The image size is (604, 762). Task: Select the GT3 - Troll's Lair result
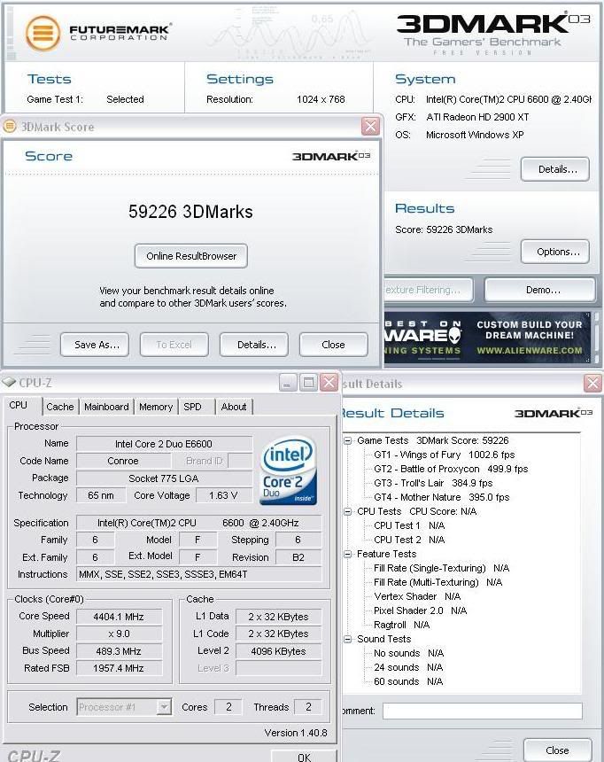coord(433,483)
